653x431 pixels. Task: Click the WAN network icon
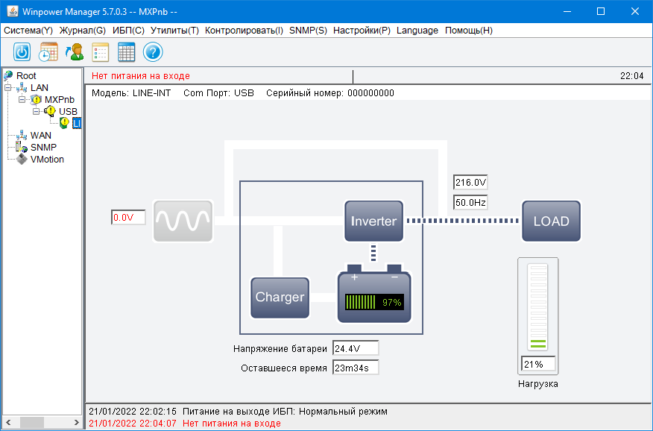click(22, 135)
